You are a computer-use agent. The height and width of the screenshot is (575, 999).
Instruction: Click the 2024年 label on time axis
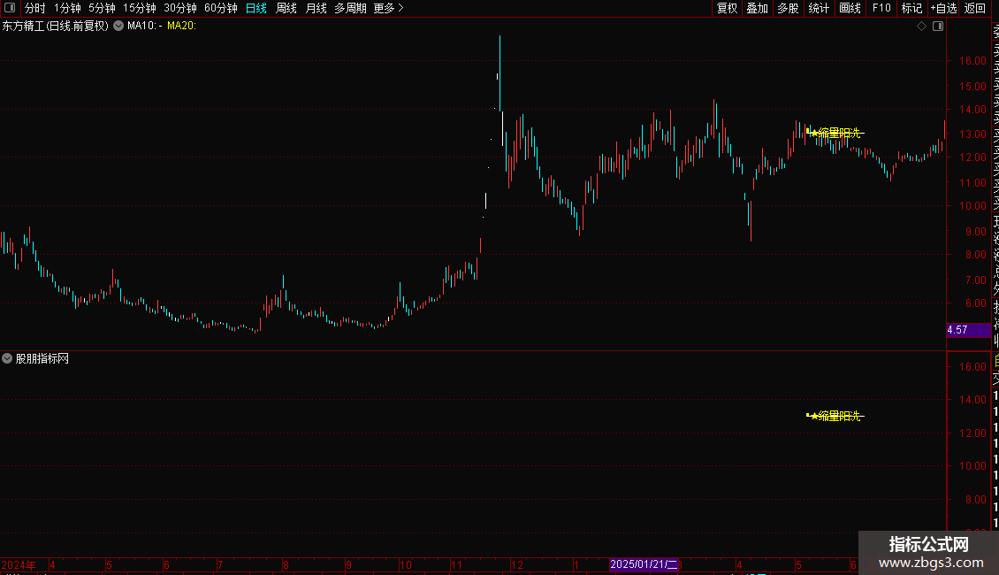[19, 564]
